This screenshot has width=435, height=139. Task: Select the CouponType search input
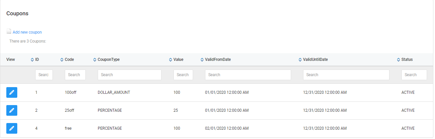[x=129, y=75]
